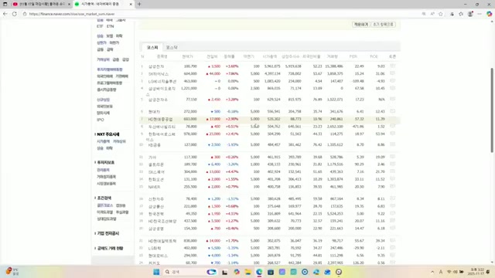Screen dimensions: 495x278
Task: Open the LG에너지솔루션 stock link
Action: [x=162, y=81]
